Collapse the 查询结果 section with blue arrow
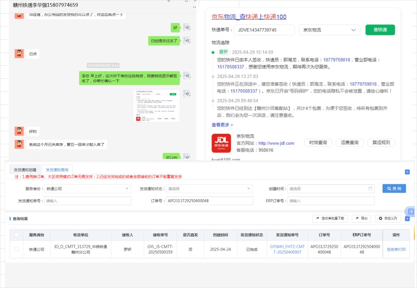This screenshot has height=288, width=417. tap(407, 219)
